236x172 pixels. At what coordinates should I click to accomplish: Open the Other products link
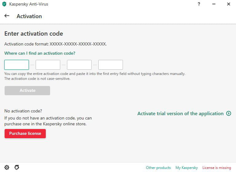158,168
